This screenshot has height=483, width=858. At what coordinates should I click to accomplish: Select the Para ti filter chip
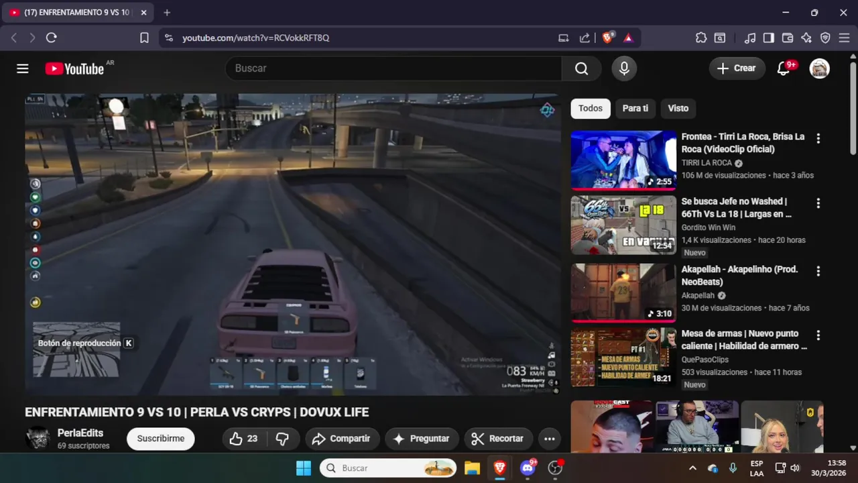[635, 108]
